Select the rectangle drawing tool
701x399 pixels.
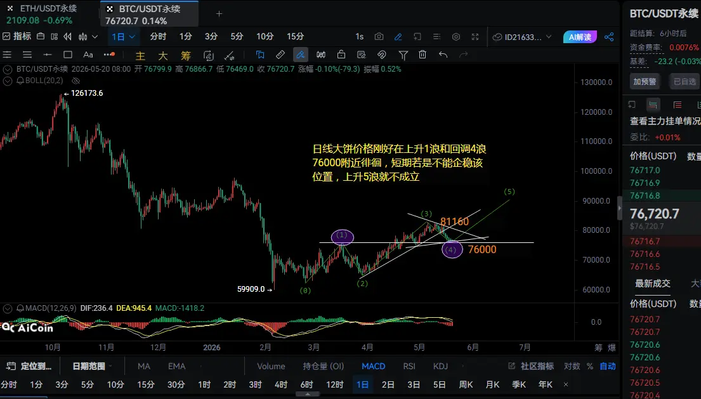tap(68, 55)
